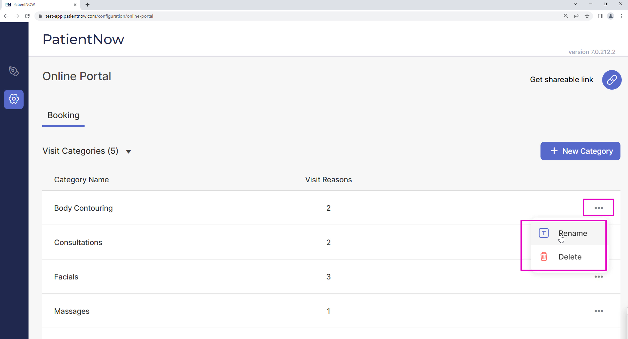This screenshot has height=339, width=628.
Task: Click the Get shareable link text
Action: point(561,80)
